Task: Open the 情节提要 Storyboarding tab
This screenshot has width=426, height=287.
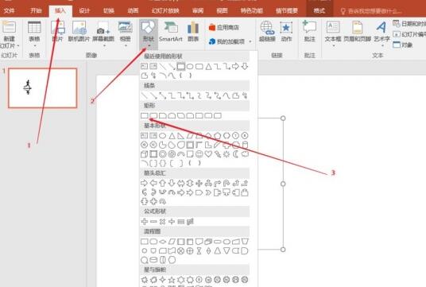Action: [x=287, y=11]
